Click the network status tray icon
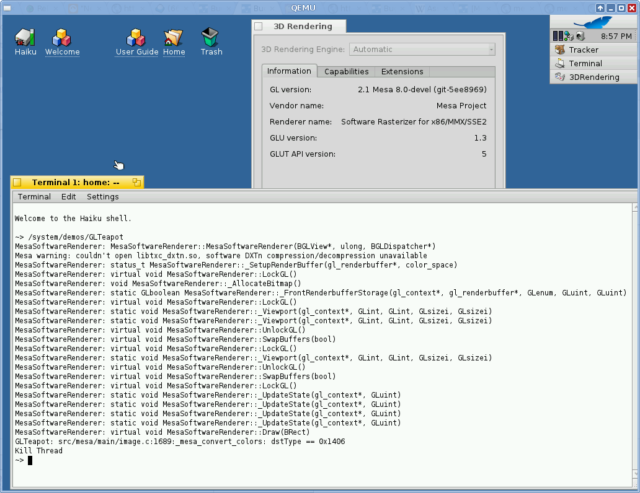Viewport: 640px width, 493px height. coord(568,37)
